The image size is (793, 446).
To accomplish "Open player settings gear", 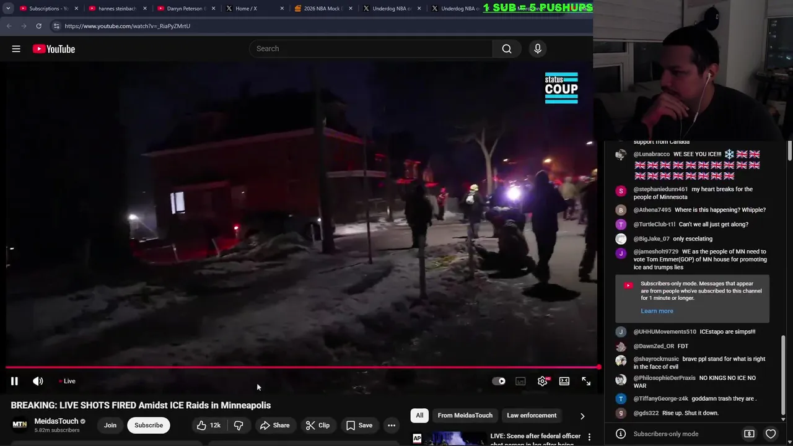I will pyautogui.click(x=543, y=382).
